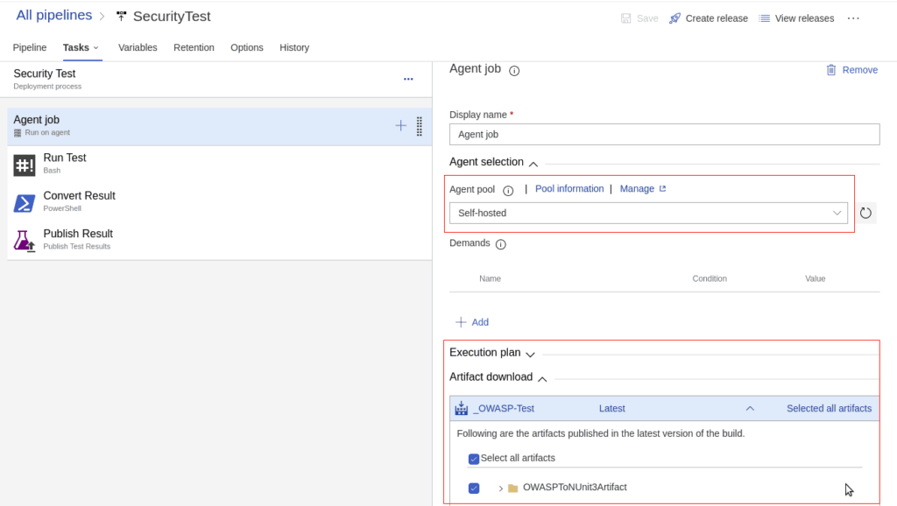Click the Run on agent server icon
This screenshot has height=506, width=897.
[x=18, y=133]
